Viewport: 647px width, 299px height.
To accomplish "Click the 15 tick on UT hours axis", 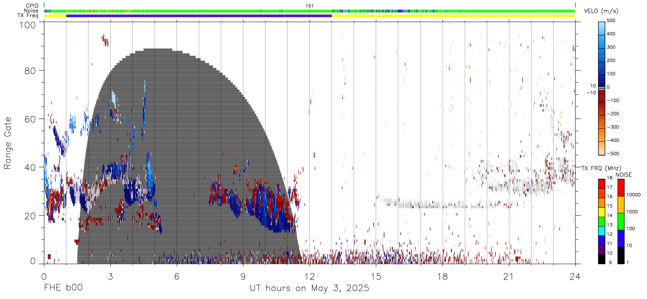I will [x=376, y=276].
